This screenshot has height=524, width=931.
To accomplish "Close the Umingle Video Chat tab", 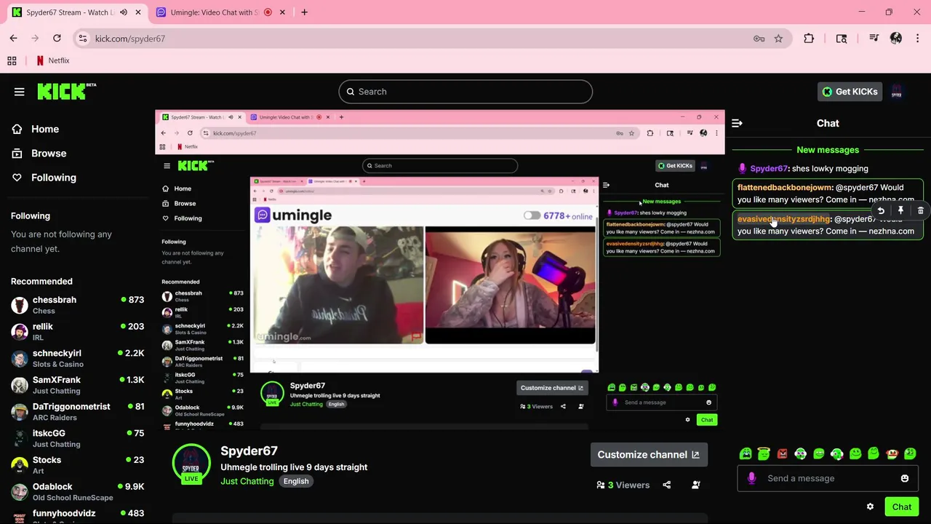I will (x=282, y=12).
